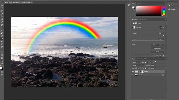Toggle Quick Mask mode in toolbar
This screenshot has width=179, height=100.
(2, 72)
